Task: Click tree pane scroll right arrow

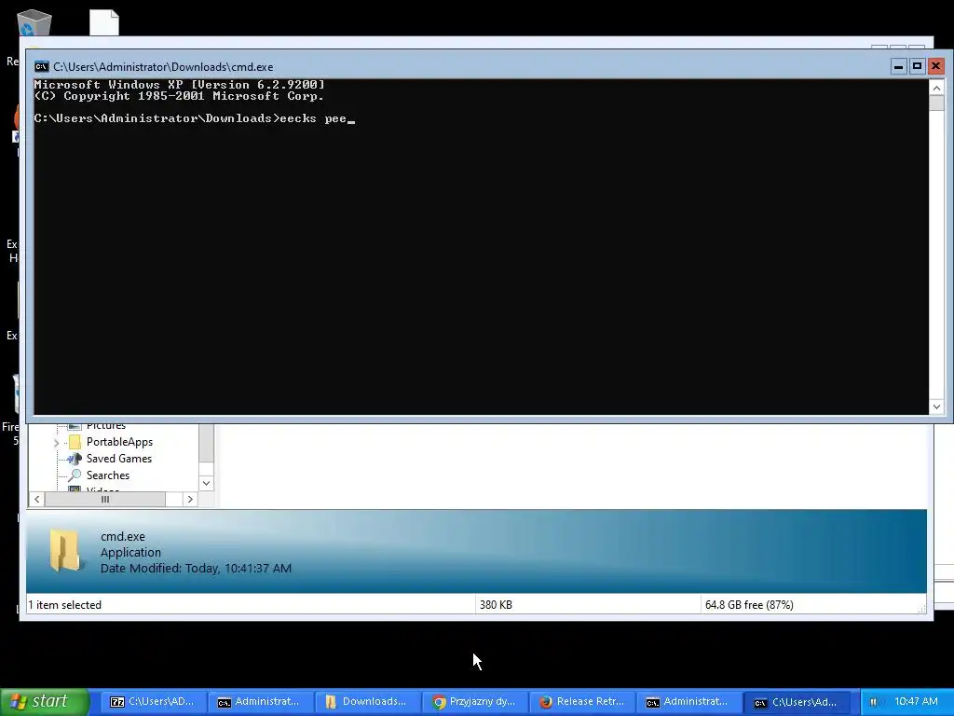Action: (x=190, y=500)
